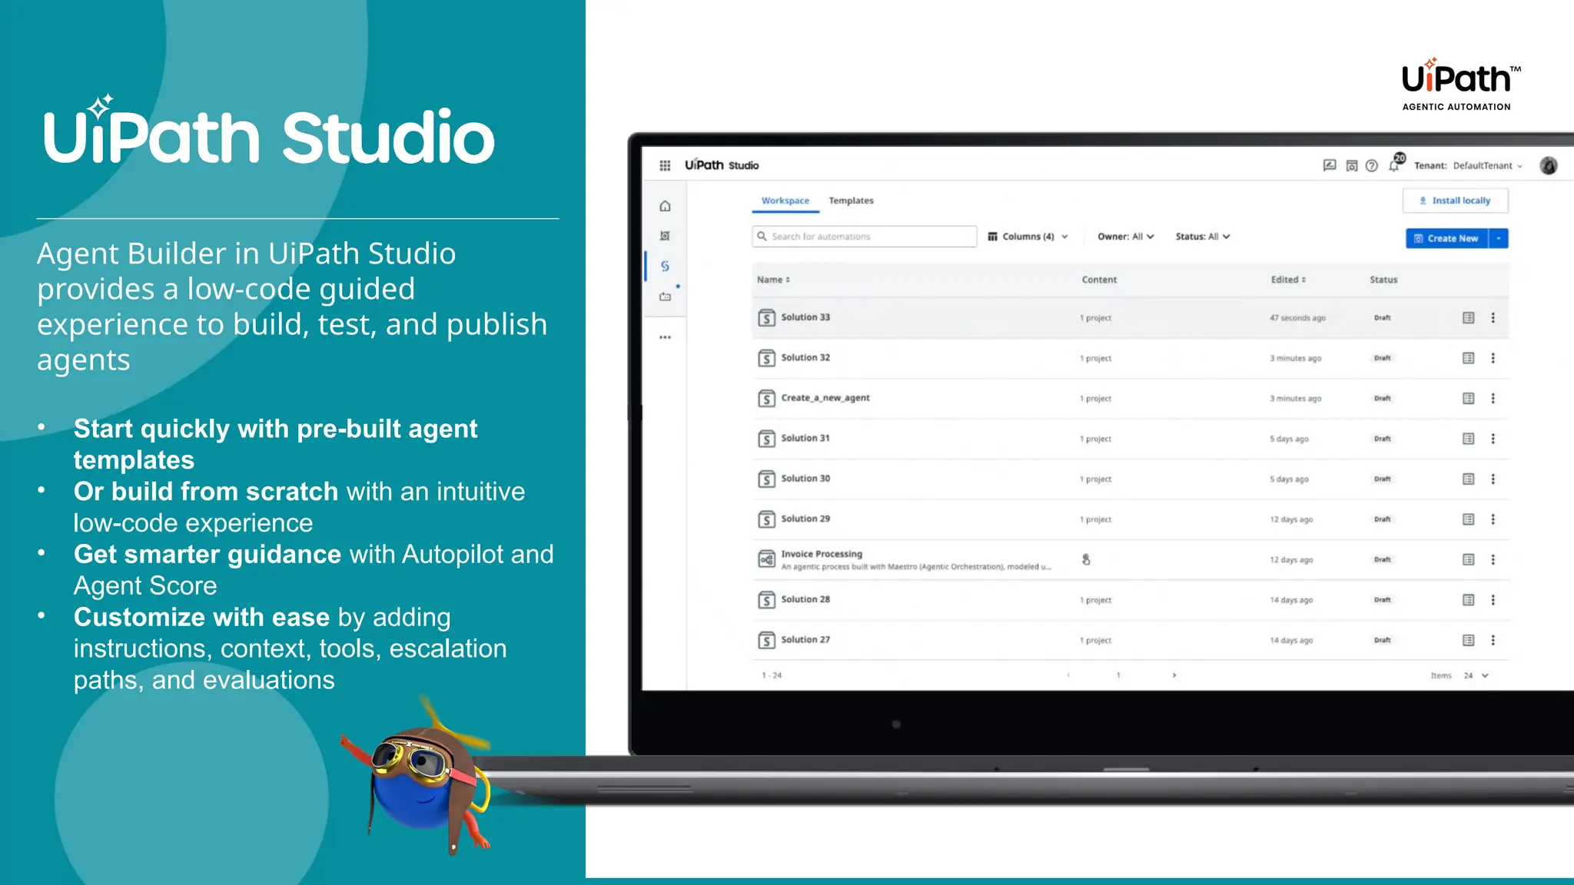Open more actions menu for Create_a_new_agent
Image resolution: width=1574 pixels, height=885 pixels.
click(x=1493, y=399)
